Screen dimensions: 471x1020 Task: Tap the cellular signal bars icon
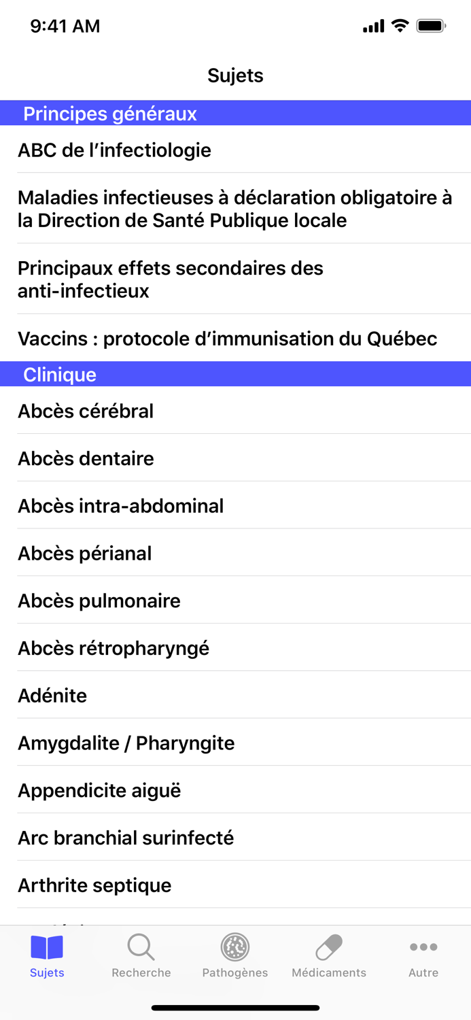[x=372, y=26]
